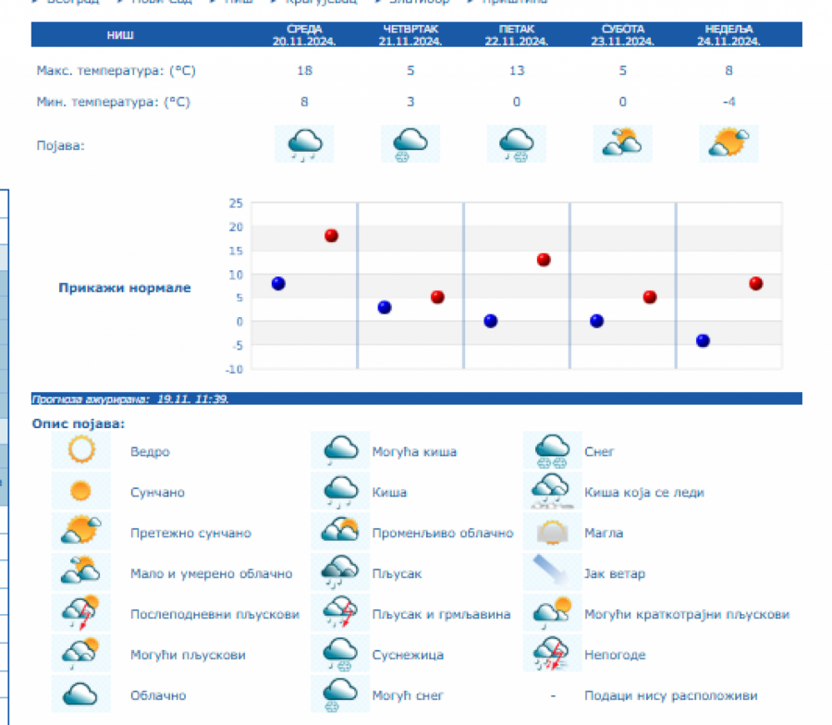Click the Облачно legend icon
Screen dimensions: 832x725
(81, 694)
